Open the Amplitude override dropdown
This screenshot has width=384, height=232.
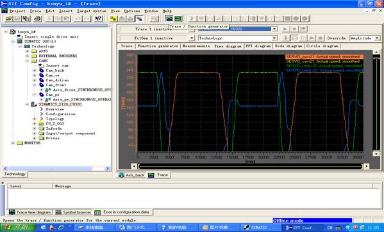(377, 38)
